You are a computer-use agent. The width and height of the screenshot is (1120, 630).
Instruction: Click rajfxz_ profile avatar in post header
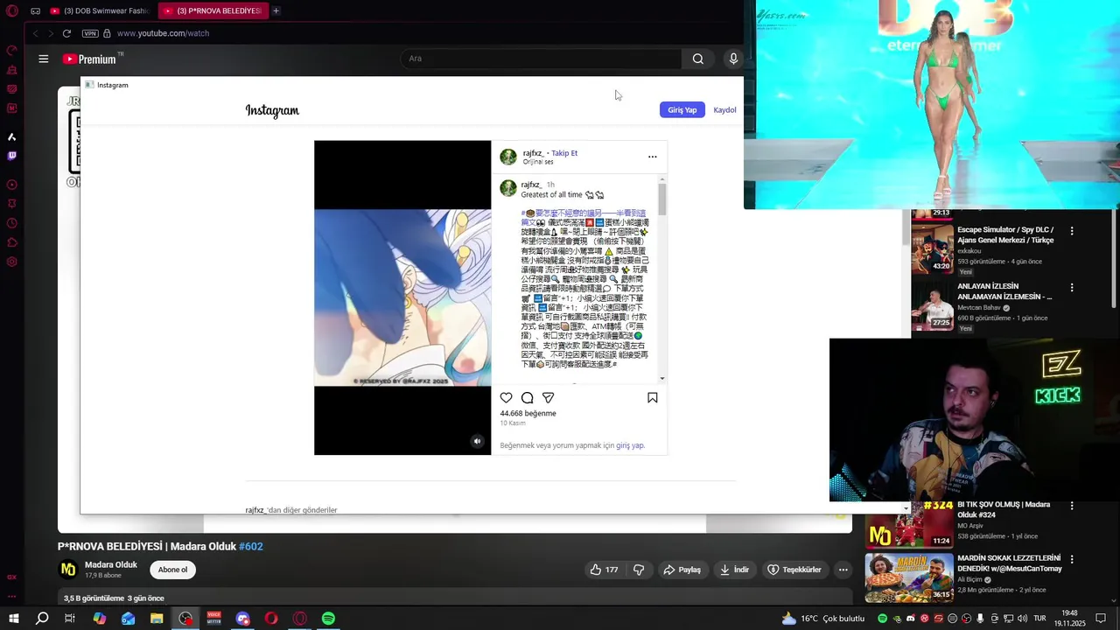tap(508, 157)
